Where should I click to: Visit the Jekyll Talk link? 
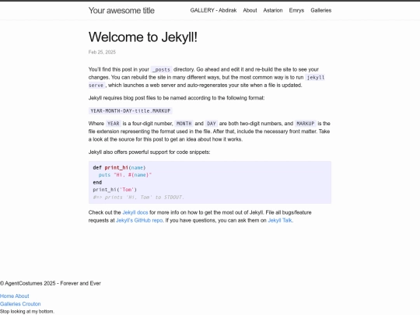tap(280, 220)
